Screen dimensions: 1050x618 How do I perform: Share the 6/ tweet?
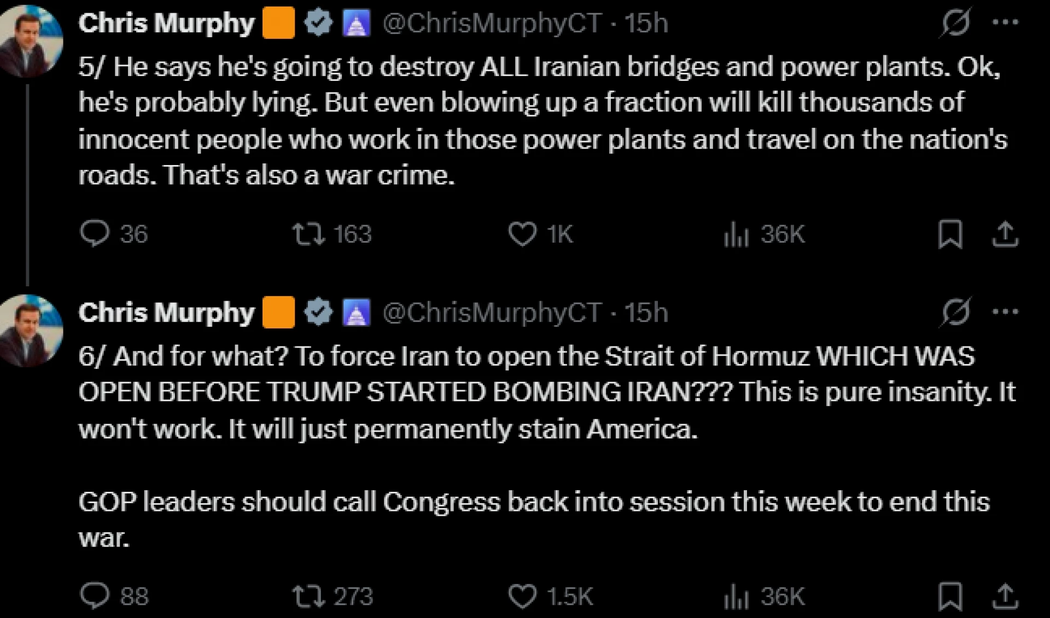(1005, 596)
